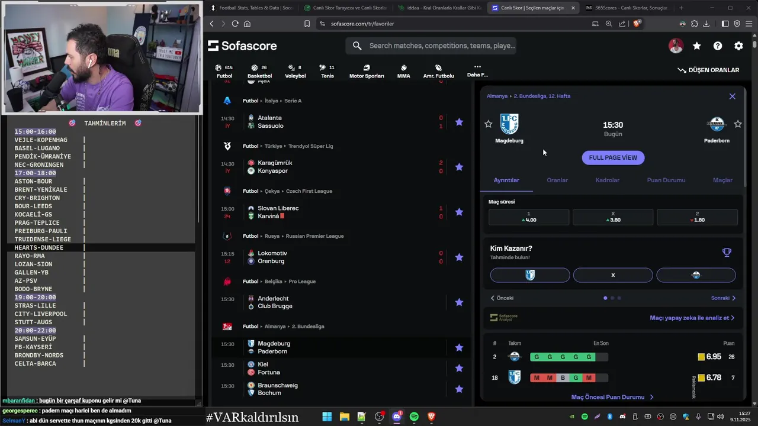Open the user profile avatar
Screen dimensions: 758x426
676,46
